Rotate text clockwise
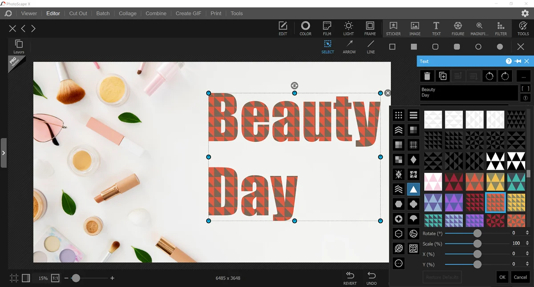The image size is (534, 287). click(505, 76)
